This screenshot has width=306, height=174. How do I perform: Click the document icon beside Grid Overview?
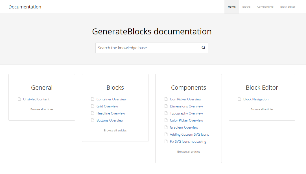click(x=92, y=106)
